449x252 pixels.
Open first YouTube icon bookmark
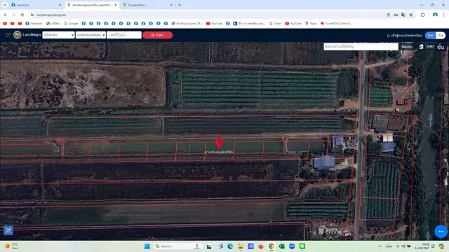5,23
